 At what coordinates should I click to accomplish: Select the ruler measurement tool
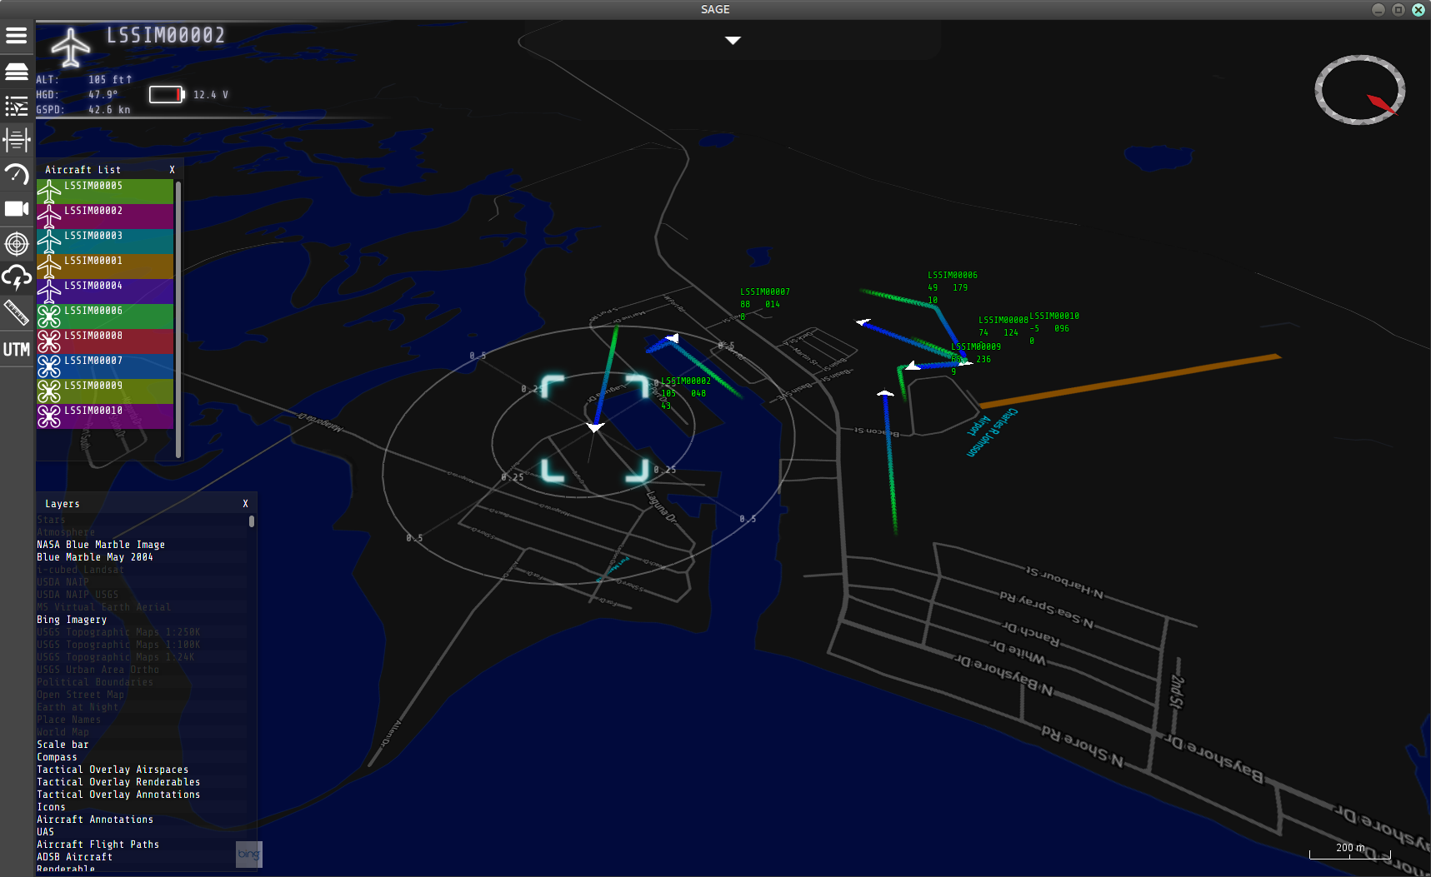coord(17,313)
